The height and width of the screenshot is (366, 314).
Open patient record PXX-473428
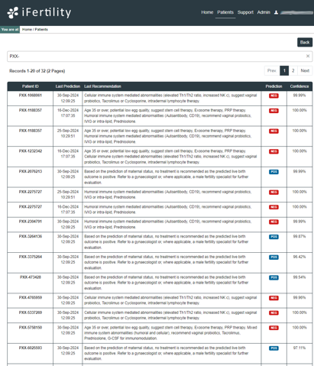pyautogui.click(x=31, y=277)
